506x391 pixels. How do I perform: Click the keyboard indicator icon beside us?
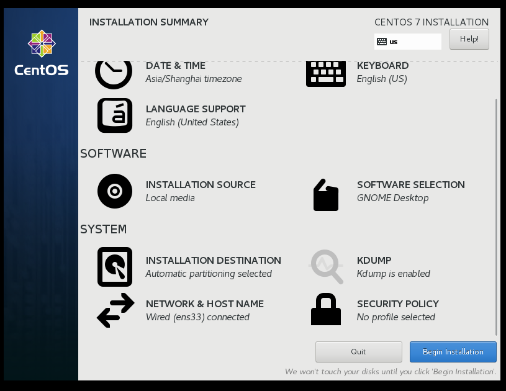pyautogui.click(x=382, y=42)
